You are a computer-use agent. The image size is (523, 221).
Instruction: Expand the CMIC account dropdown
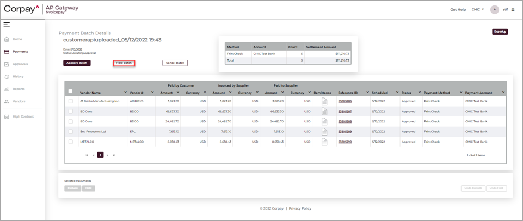478,10
